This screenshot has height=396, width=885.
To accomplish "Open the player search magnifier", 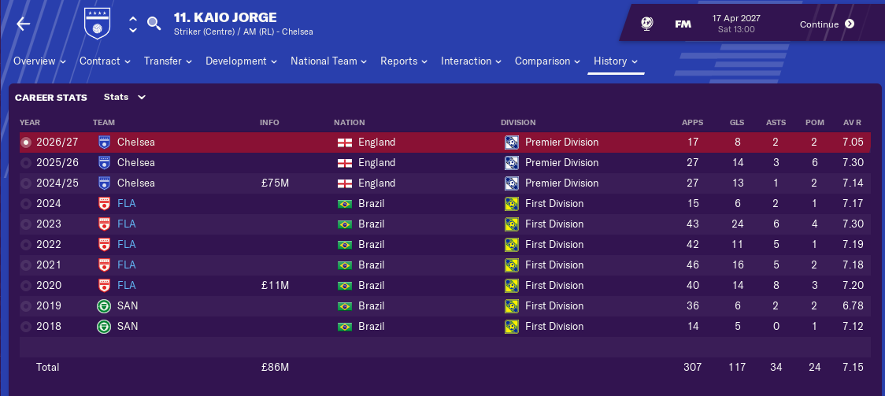I will (x=154, y=24).
